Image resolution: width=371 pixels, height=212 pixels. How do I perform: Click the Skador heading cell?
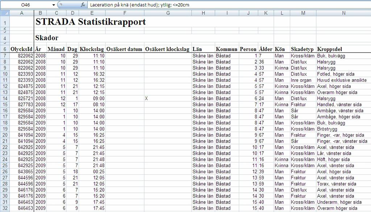[x=47, y=38]
